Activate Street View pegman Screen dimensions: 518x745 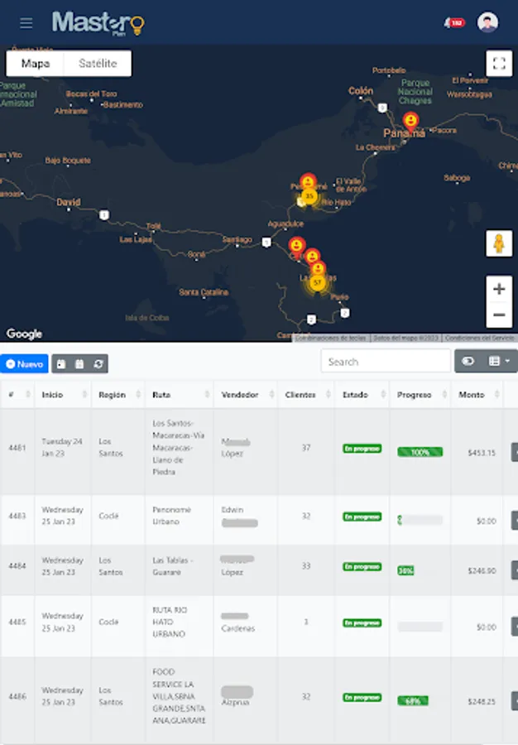pos(498,243)
